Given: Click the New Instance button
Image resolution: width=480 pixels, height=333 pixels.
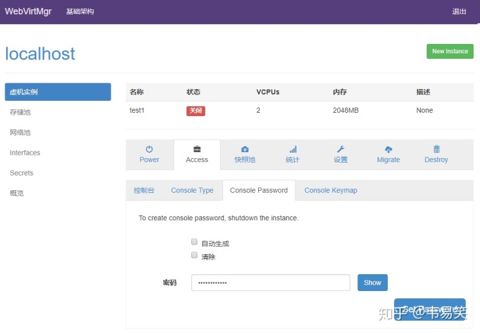Looking at the screenshot, I should click(450, 51).
